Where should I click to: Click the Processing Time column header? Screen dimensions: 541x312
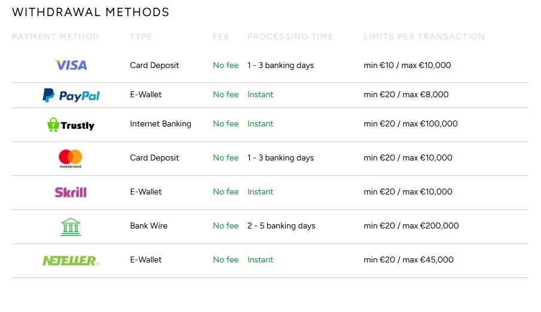pyautogui.click(x=290, y=36)
